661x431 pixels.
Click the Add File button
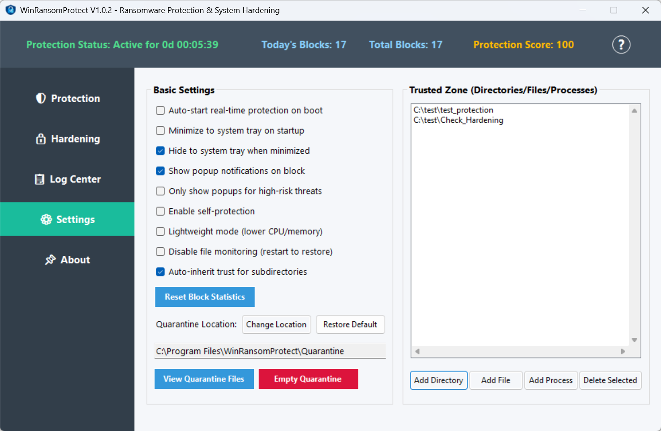(496, 380)
